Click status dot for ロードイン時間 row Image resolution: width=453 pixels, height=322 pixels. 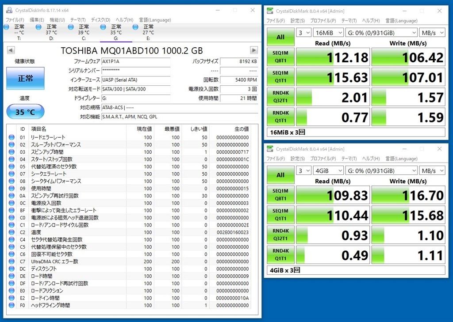12,298
